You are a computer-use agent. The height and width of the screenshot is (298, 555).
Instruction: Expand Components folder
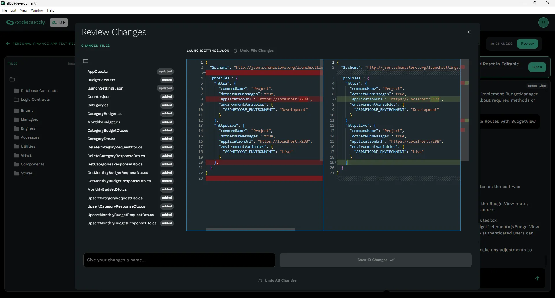[29, 164]
